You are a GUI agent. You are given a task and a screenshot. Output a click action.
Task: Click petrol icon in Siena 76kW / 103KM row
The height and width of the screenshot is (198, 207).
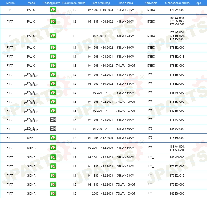click(x=53, y=193)
